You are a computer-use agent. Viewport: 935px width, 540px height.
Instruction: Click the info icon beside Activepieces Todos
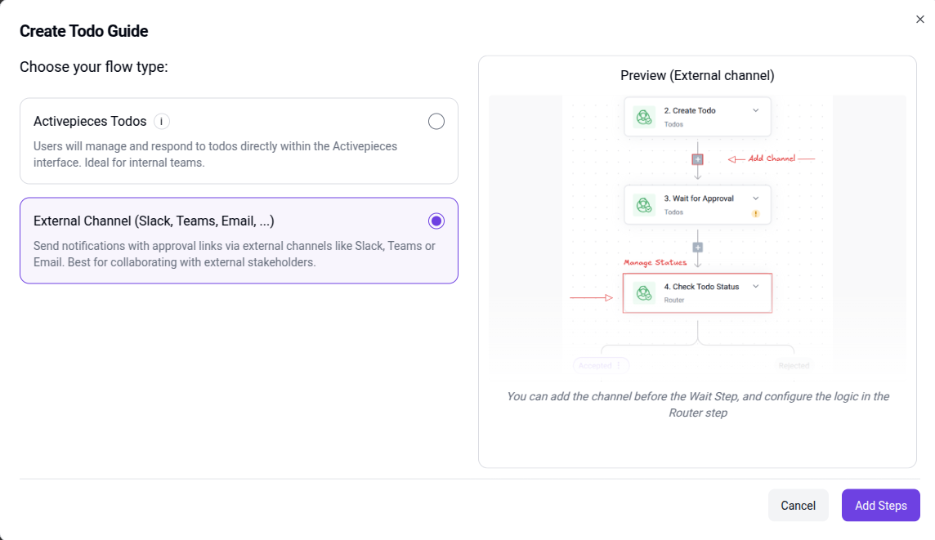pos(162,122)
